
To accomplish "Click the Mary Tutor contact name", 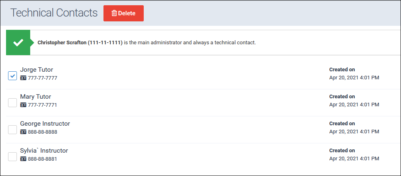I will pos(35,97).
